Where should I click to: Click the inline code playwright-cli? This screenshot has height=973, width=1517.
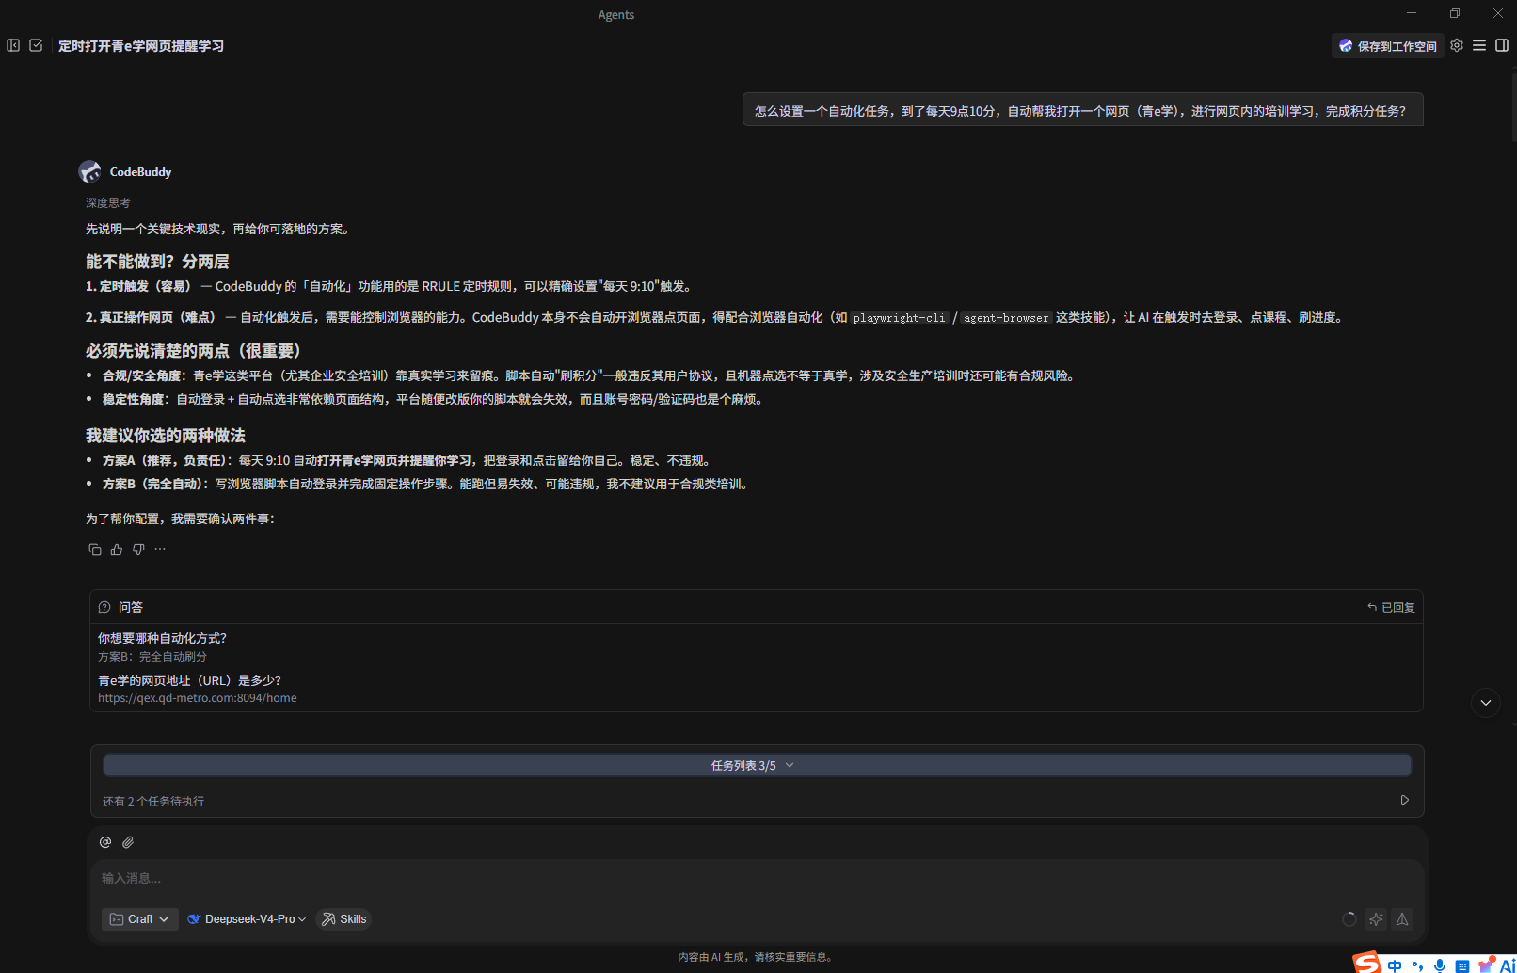point(899,318)
